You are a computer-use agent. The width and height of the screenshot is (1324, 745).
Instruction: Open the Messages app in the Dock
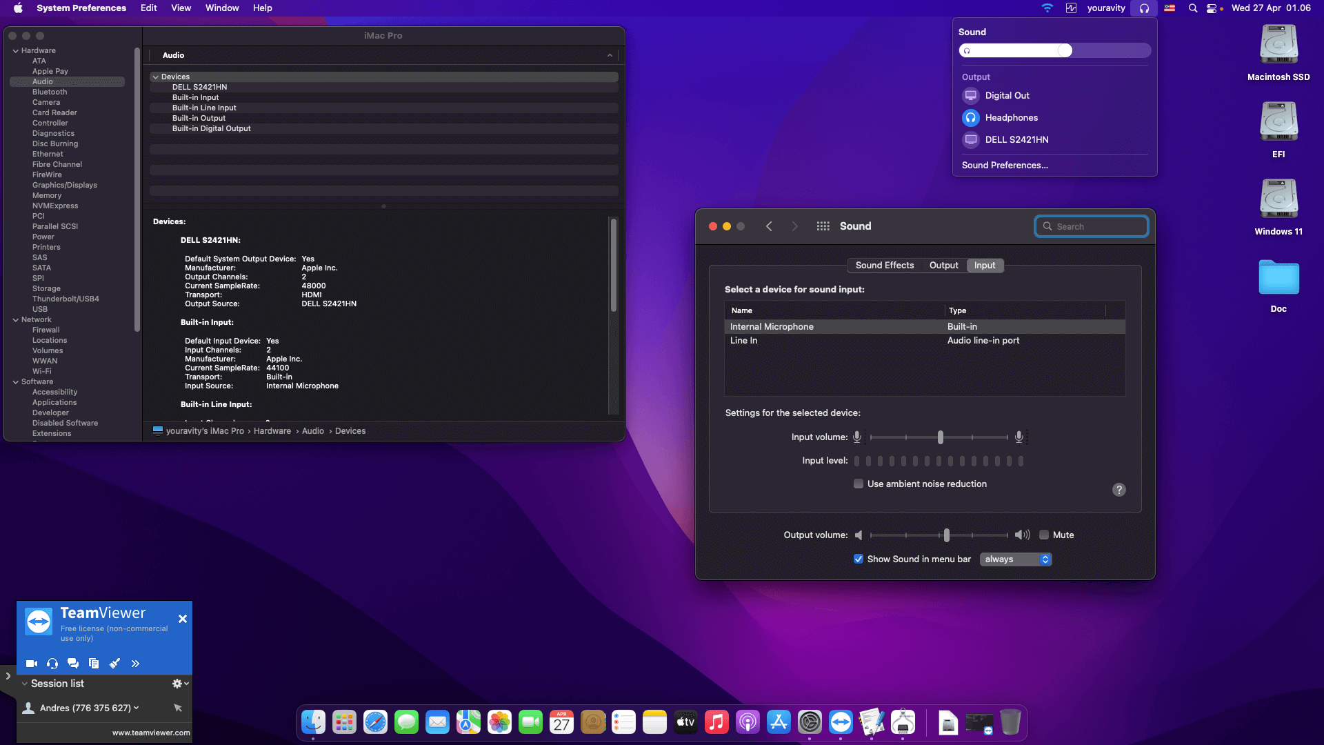[407, 722]
